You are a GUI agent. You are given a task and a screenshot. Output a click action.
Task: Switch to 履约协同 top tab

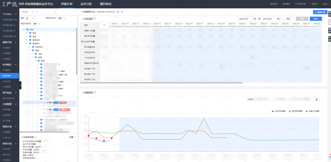(x=105, y=4)
